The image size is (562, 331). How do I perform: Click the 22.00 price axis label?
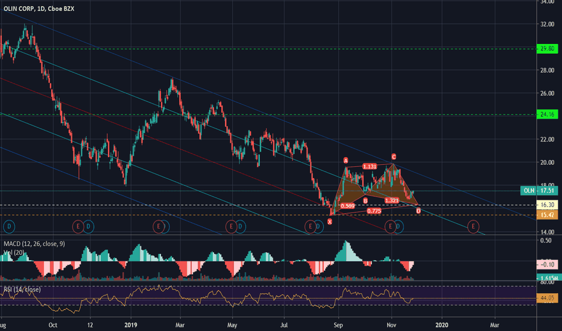[x=547, y=139]
